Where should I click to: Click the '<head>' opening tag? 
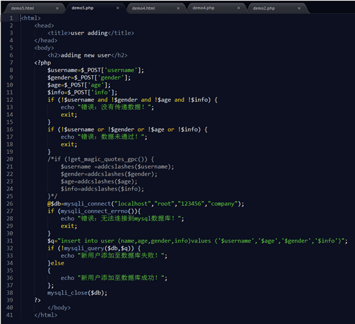tap(44, 26)
